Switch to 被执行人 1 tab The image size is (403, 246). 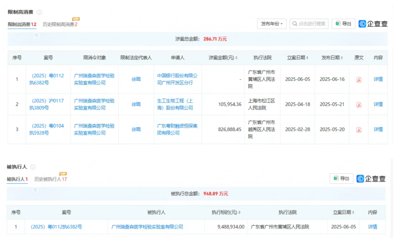pyautogui.click(x=17, y=179)
